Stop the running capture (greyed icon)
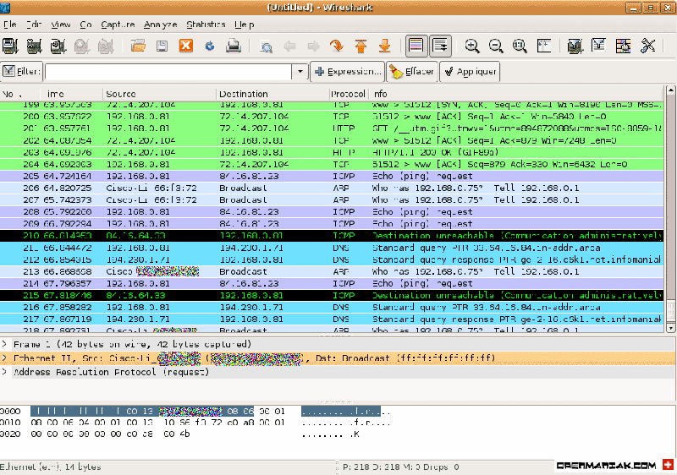677x475 pixels. tap(81, 46)
